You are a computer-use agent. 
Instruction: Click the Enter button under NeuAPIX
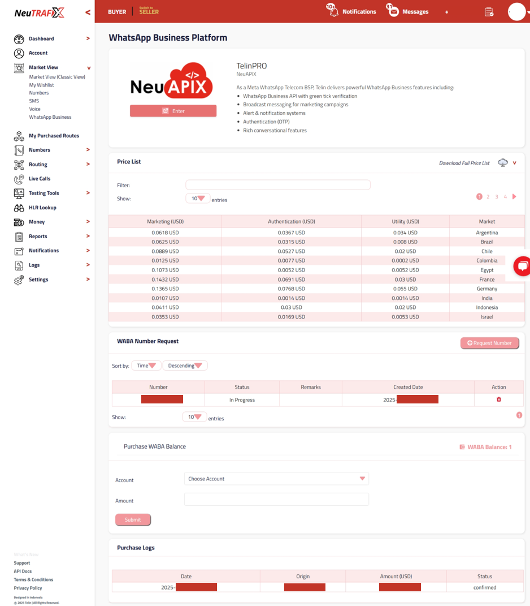pos(173,111)
